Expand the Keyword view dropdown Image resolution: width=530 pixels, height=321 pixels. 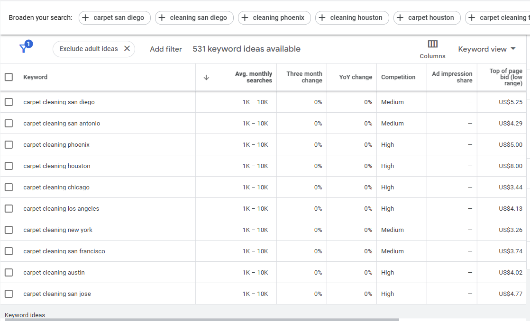tap(487, 49)
